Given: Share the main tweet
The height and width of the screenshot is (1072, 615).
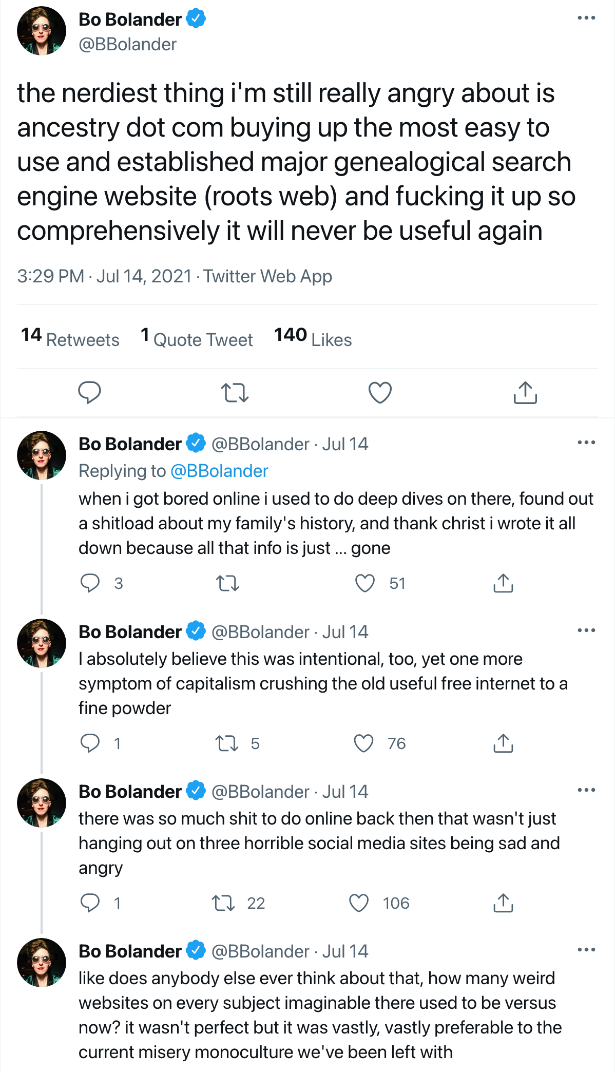Looking at the screenshot, I should point(525,393).
